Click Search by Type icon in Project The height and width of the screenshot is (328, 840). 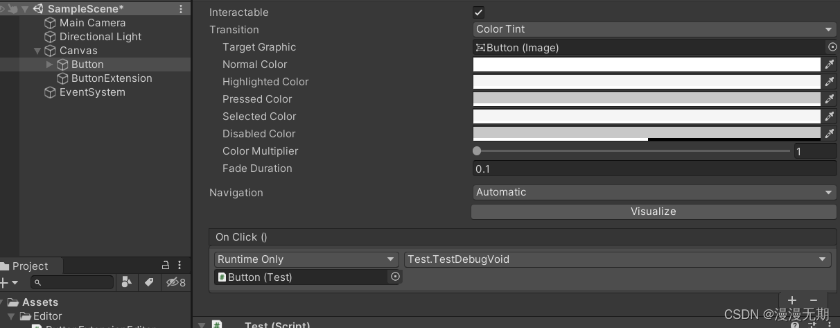(x=126, y=282)
